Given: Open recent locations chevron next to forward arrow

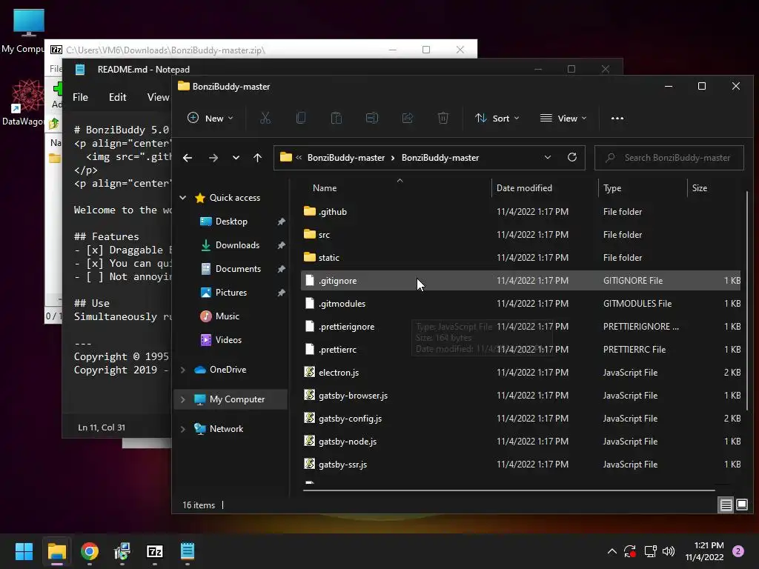Looking at the screenshot, I should [x=236, y=158].
